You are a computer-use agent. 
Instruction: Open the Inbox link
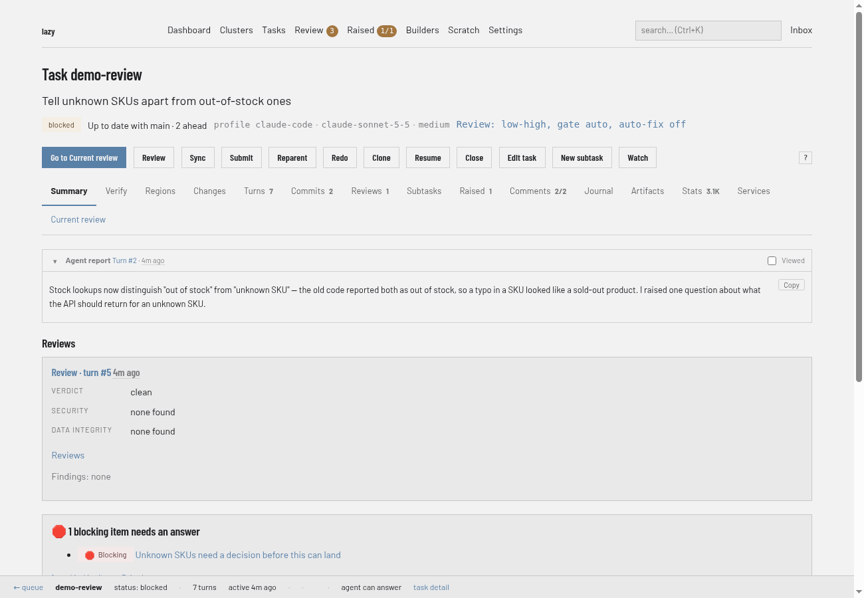click(801, 30)
